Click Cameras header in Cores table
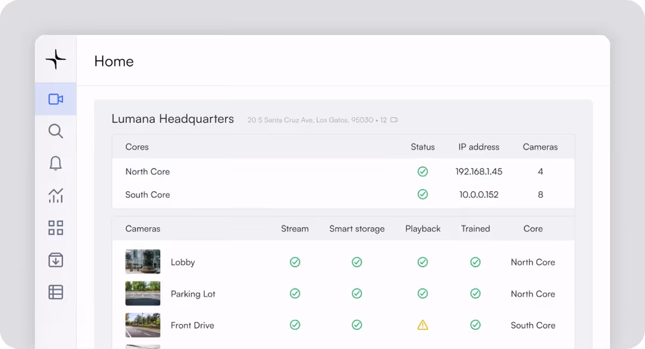Screen dimensions: 645x349 pos(540,147)
